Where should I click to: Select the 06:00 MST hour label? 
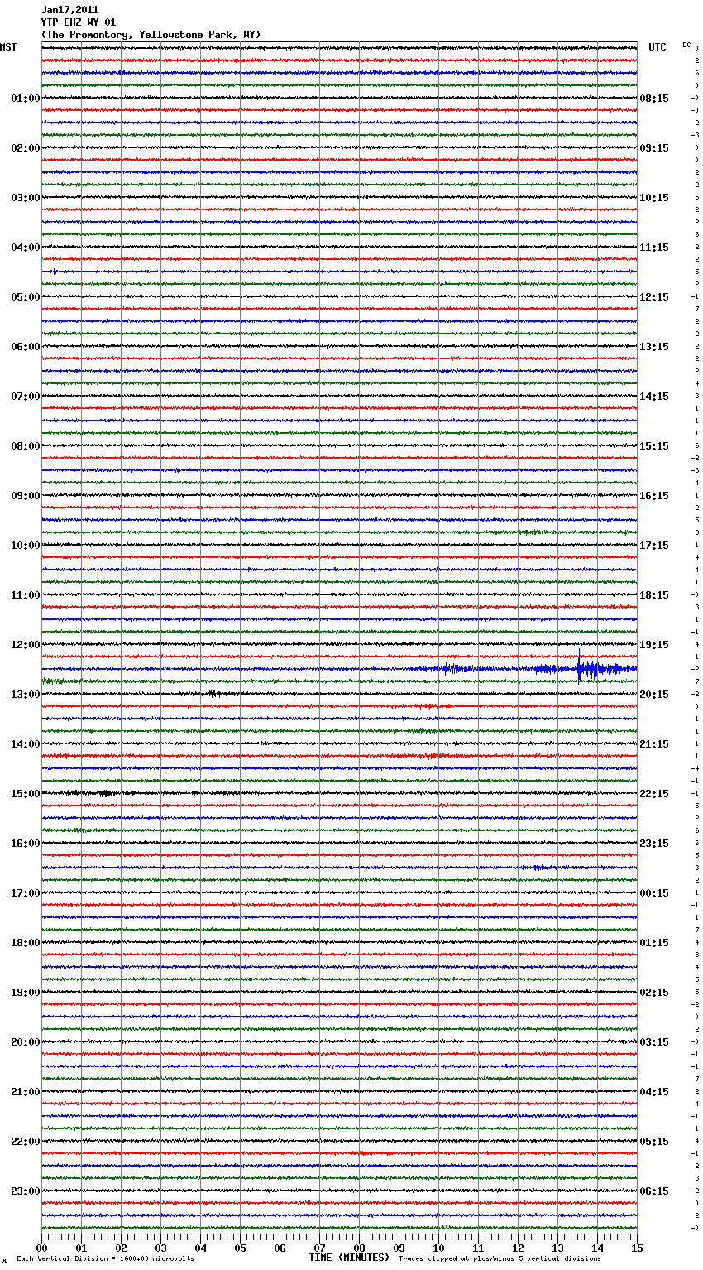click(x=26, y=347)
